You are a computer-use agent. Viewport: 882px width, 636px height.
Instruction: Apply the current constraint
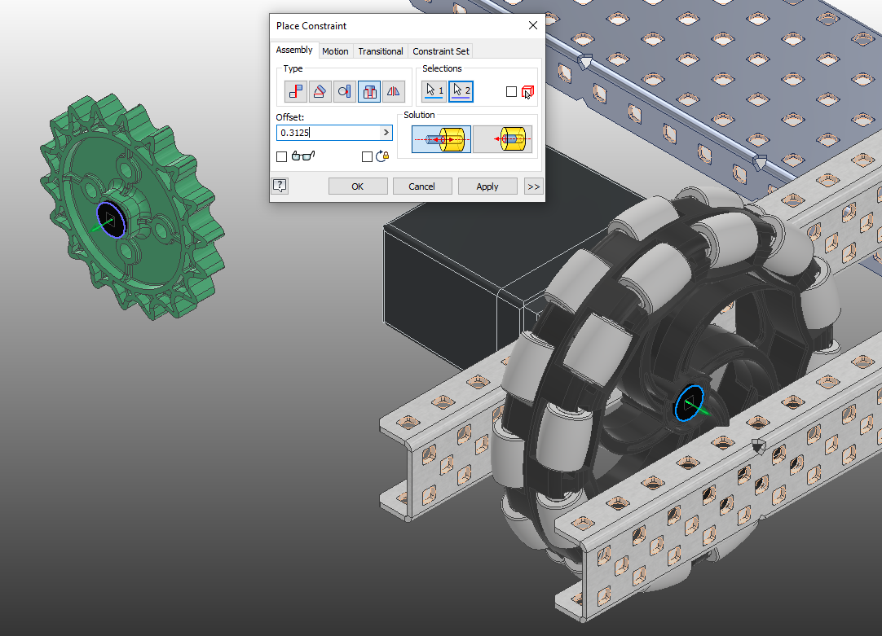tap(487, 186)
